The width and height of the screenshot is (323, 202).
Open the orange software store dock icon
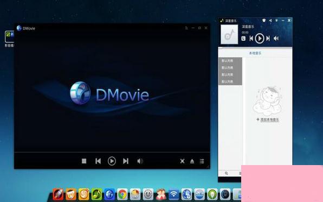tap(71, 194)
